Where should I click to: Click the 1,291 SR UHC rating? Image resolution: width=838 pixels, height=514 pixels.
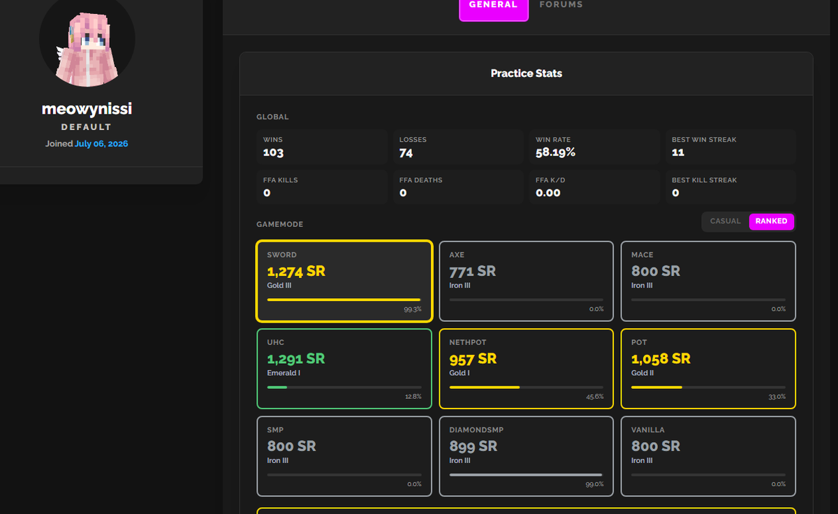pyautogui.click(x=296, y=359)
